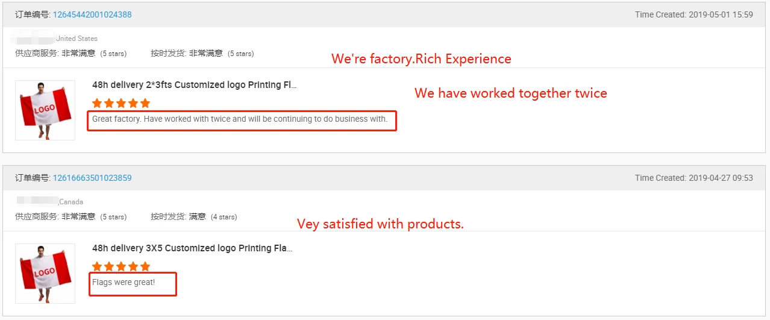Click the five-star rating above "Flags were great!"
This screenshot has width=770, height=320.
121,266
